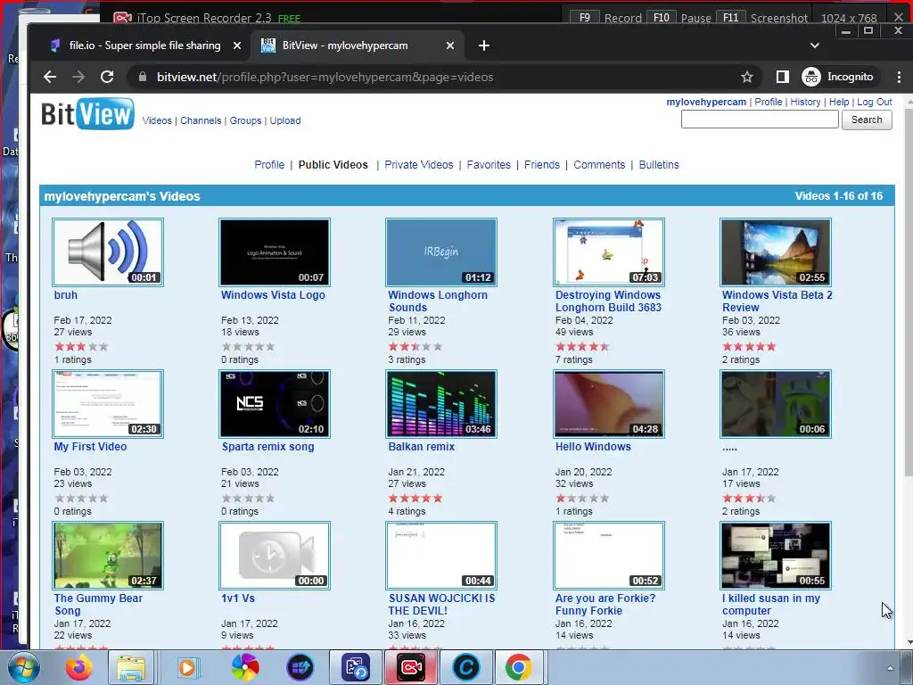The width and height of the screenshot is (913, 685).
Task: Click I killed susan in my computer title
Action: 771,605
